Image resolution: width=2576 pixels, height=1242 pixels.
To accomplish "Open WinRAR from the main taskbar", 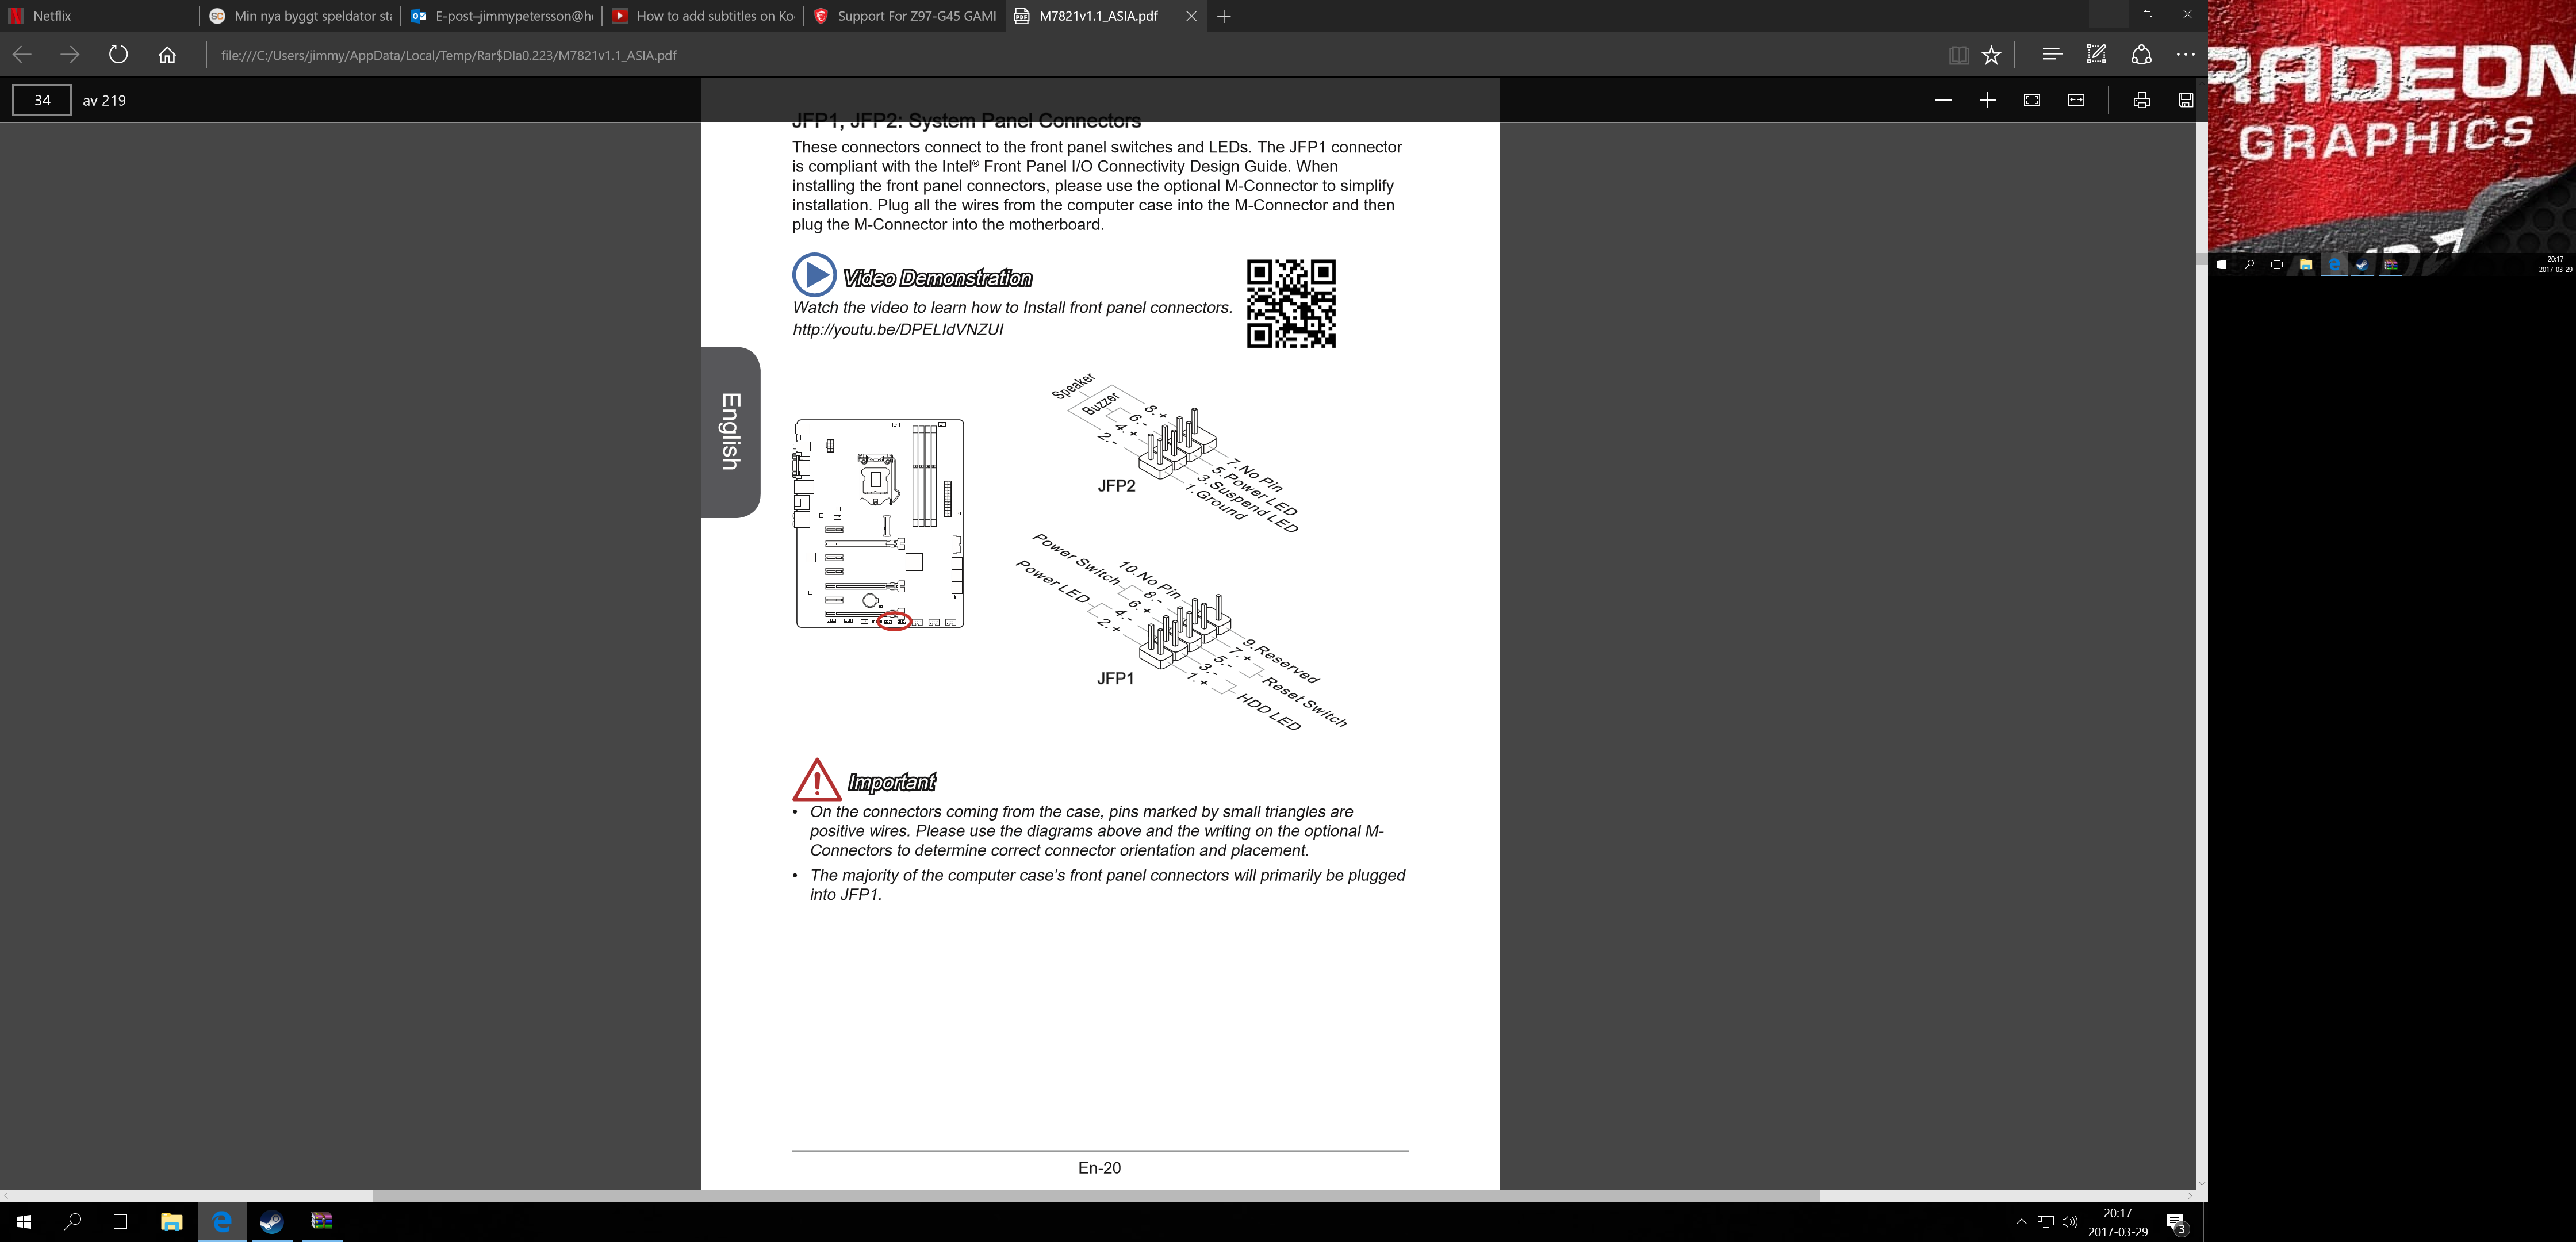I will pos(322,1221).
